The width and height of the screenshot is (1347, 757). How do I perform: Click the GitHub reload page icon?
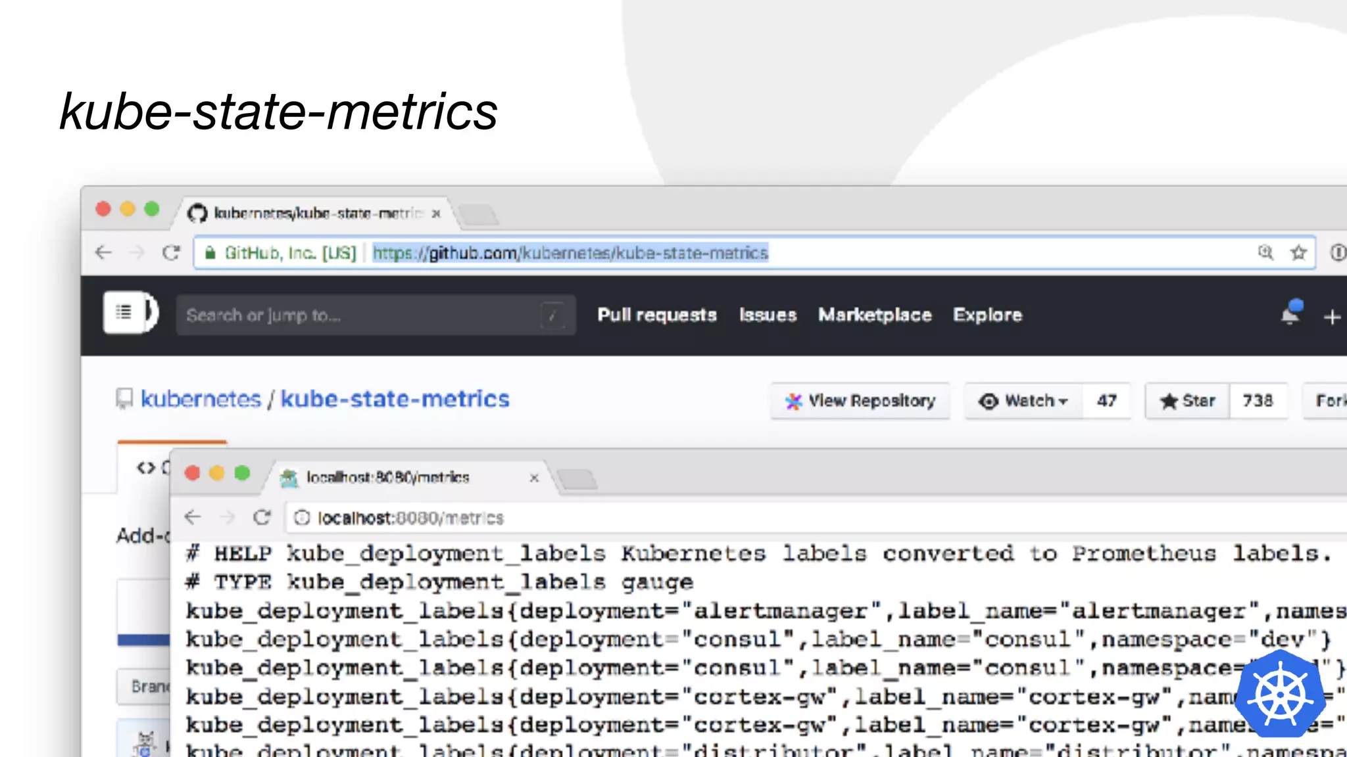coord(172,253)
